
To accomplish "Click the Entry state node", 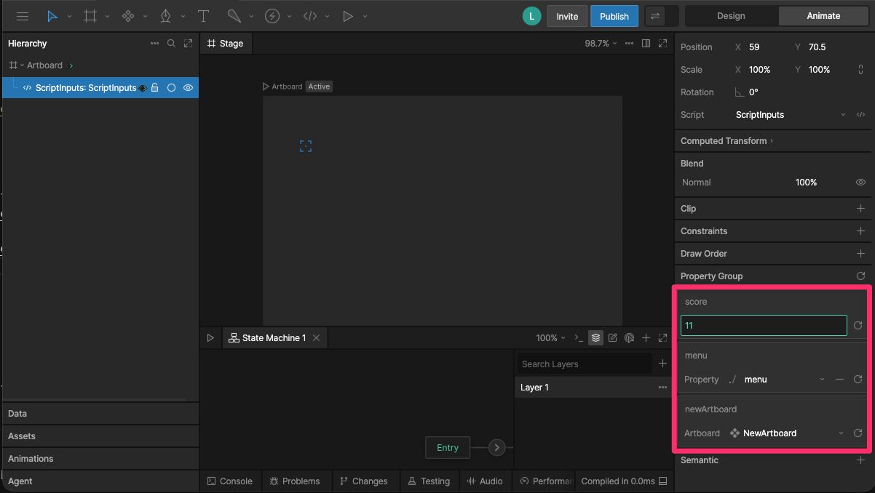I will pos(448,448).
